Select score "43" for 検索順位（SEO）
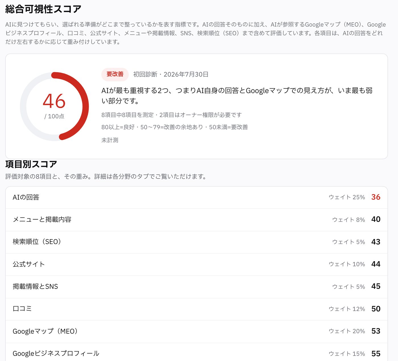398x361 pixels. click(376, 242)
